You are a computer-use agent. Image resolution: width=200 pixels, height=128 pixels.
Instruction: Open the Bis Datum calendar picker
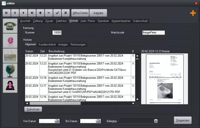pyautogui.click(x=98, y=121)
